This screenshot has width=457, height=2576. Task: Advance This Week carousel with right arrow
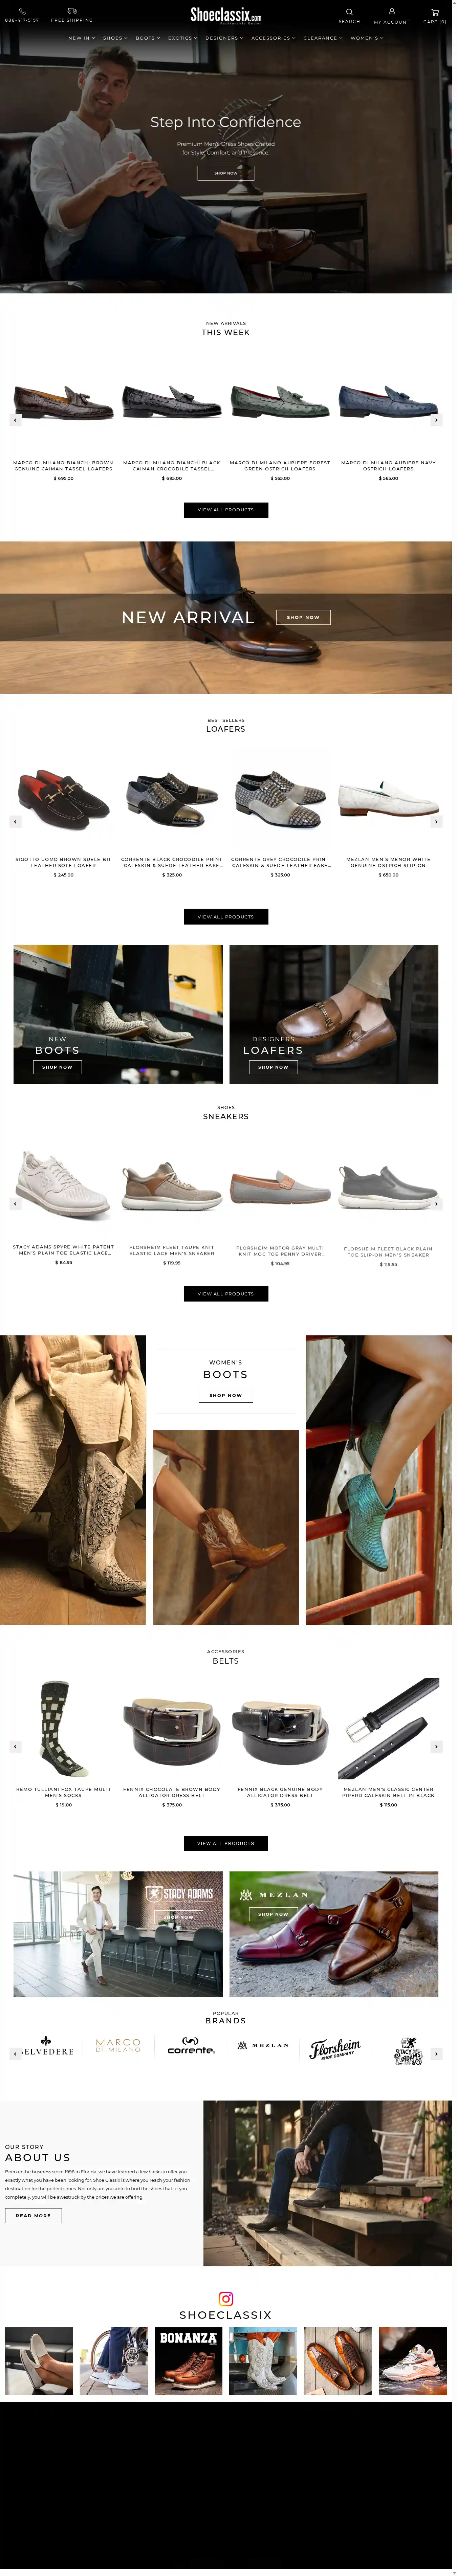tap(436, 420)
